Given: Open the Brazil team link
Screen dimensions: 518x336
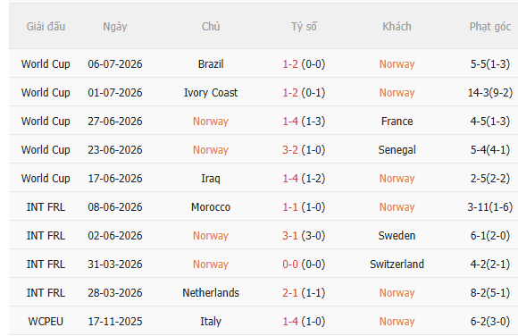Looking at the screenshot, I should pyautogui.click(x=211, y=63).
